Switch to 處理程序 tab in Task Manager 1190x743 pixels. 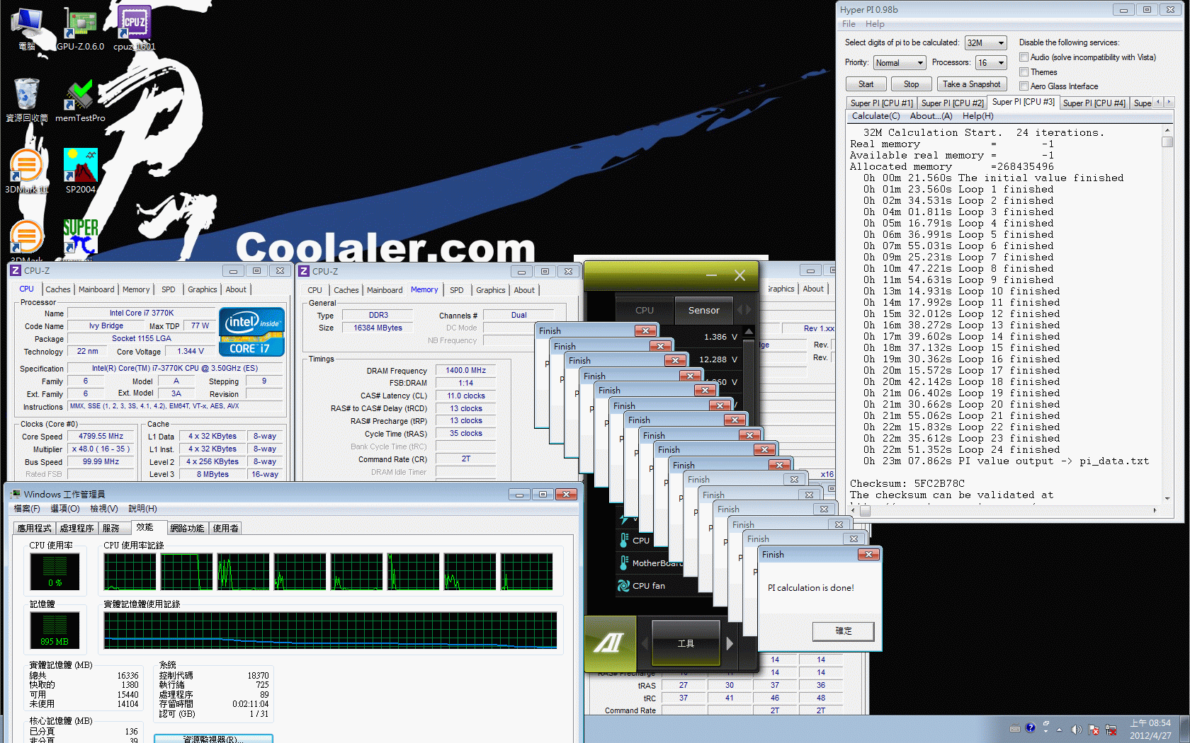pos(76,529)
